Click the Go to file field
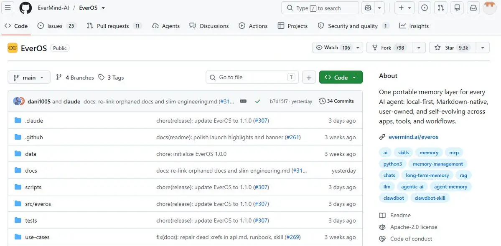Viewport: 501px width, 246px height. (x=252, y=78)
